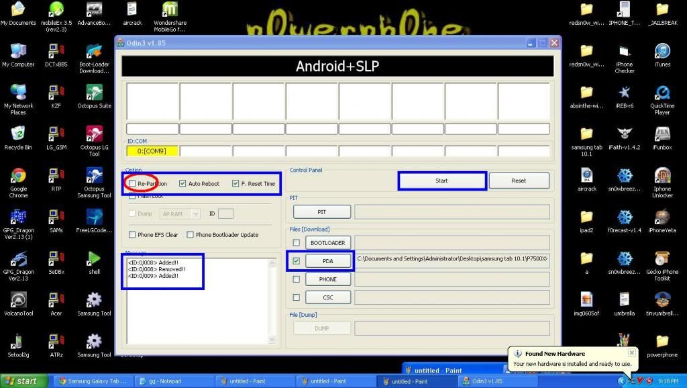Switch to Odin3 v1.85 taskbar item

[499, 381]
